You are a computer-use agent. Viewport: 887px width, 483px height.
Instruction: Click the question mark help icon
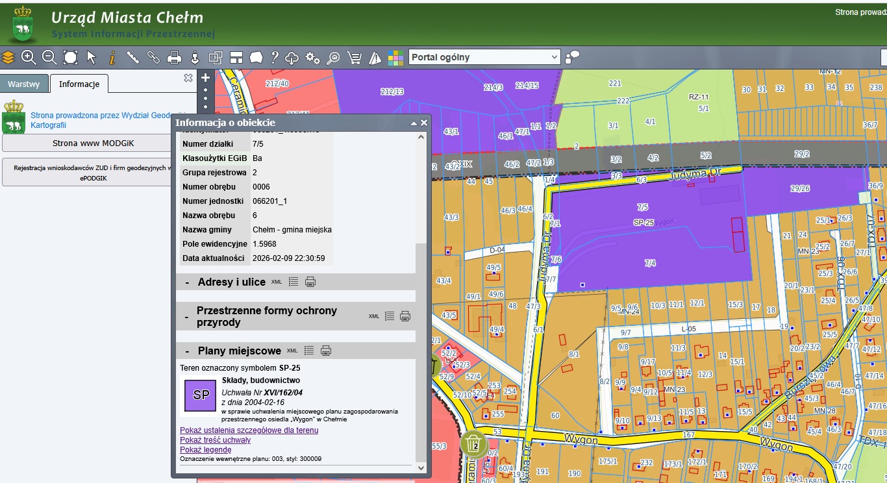click(x=275, y=57)
